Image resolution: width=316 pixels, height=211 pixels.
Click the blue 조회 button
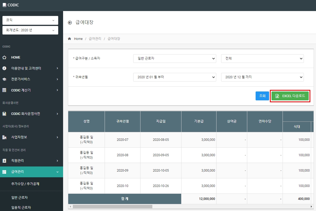click(x=262, y=96)
